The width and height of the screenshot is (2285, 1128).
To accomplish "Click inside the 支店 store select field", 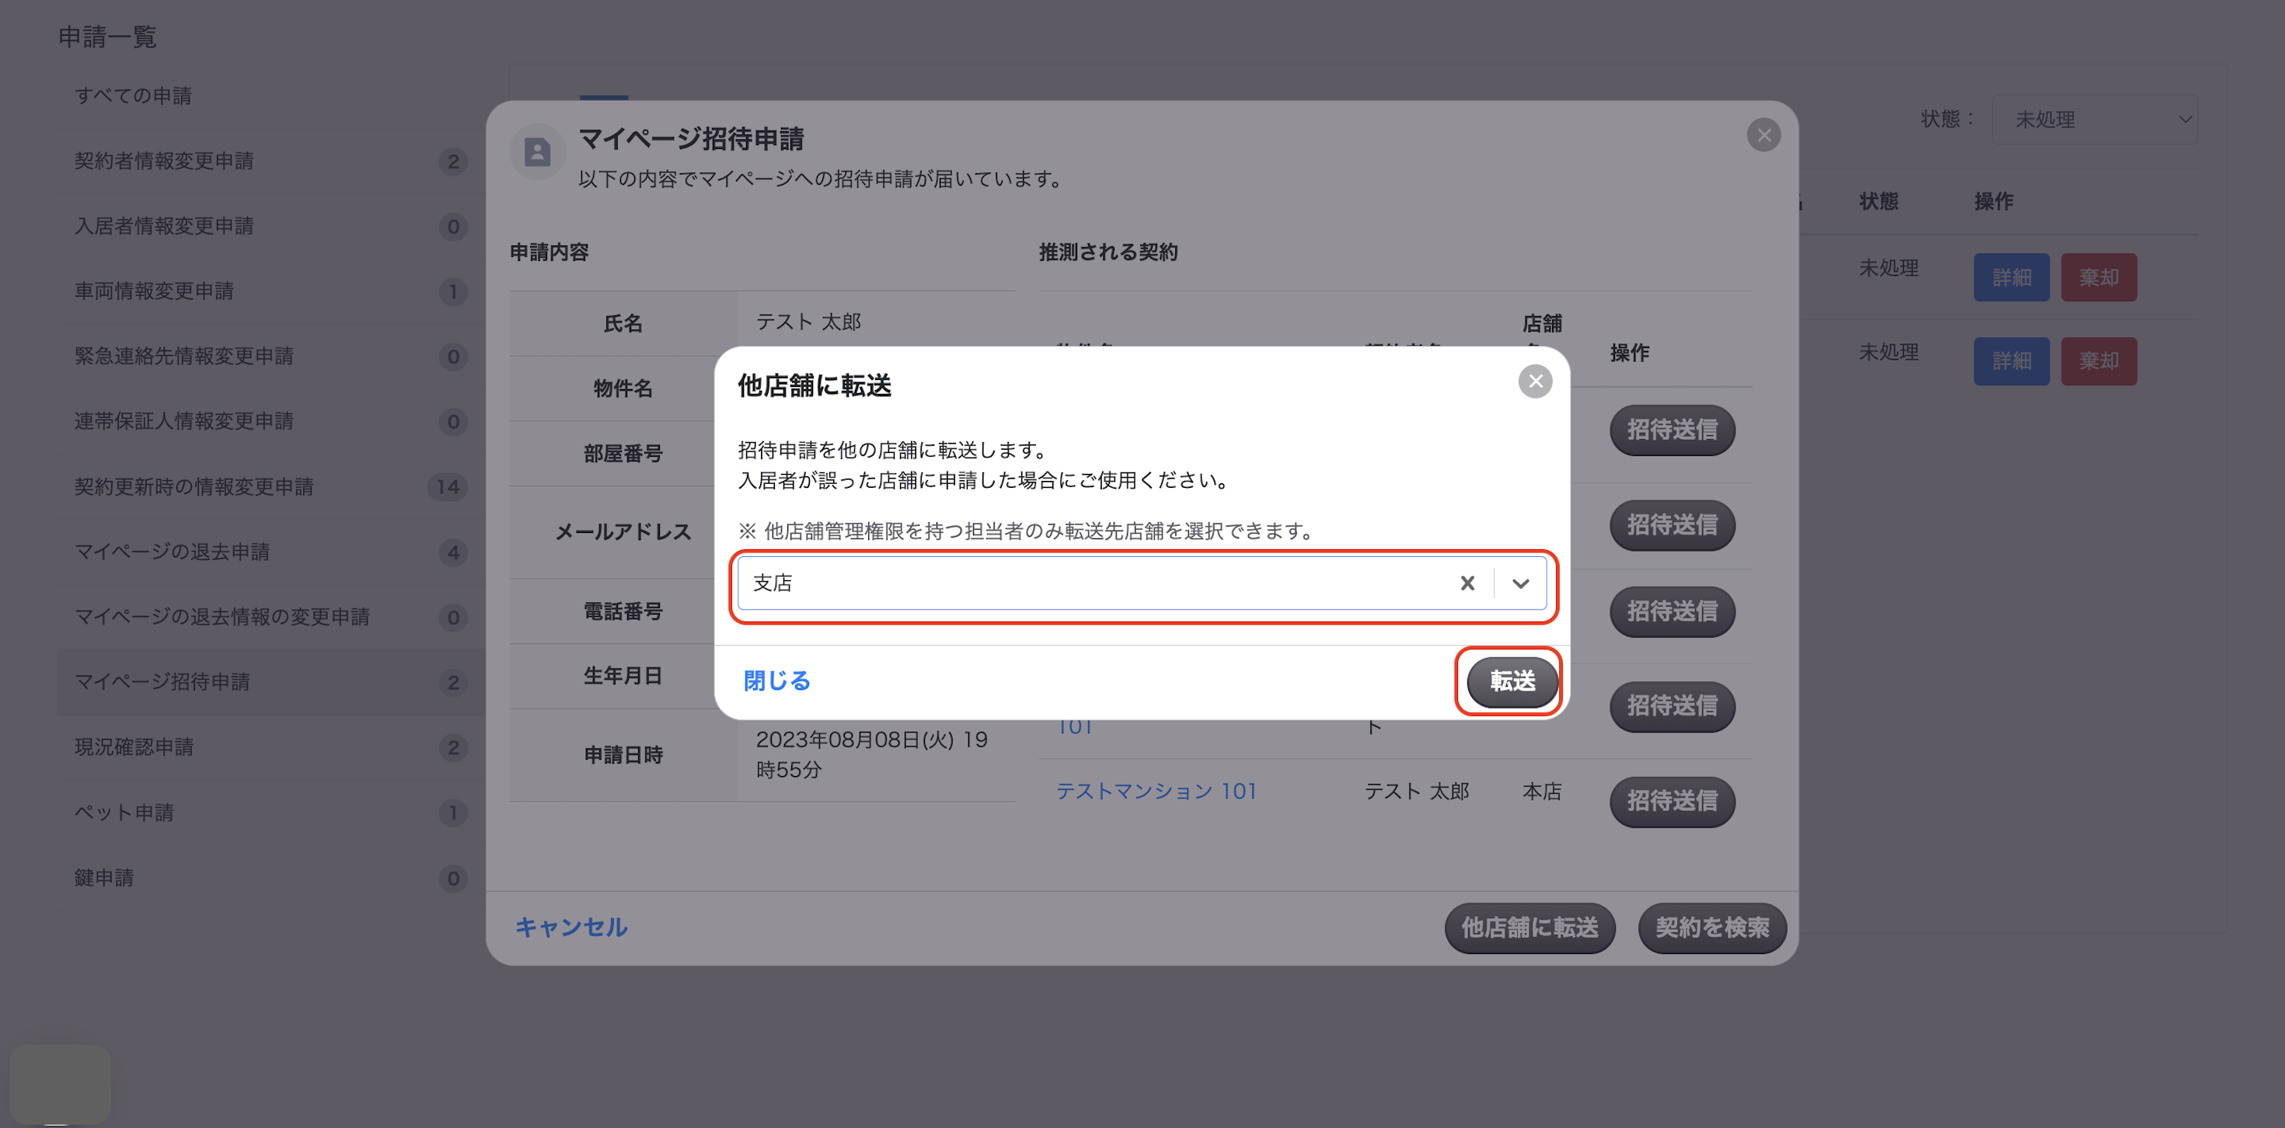I will (1141, 583).
